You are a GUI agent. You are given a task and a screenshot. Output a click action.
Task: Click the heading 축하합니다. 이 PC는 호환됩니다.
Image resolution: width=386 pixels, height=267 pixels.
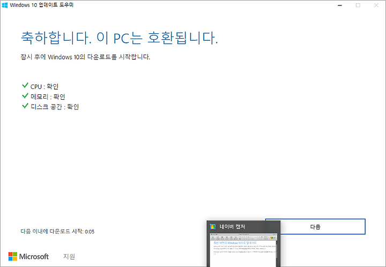[120, 38]
